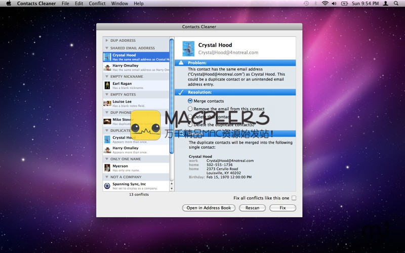The height and width of the screenshot is (253, 405).
Task: Click the Wi-Fi status icon
Action: pos(325,4)
